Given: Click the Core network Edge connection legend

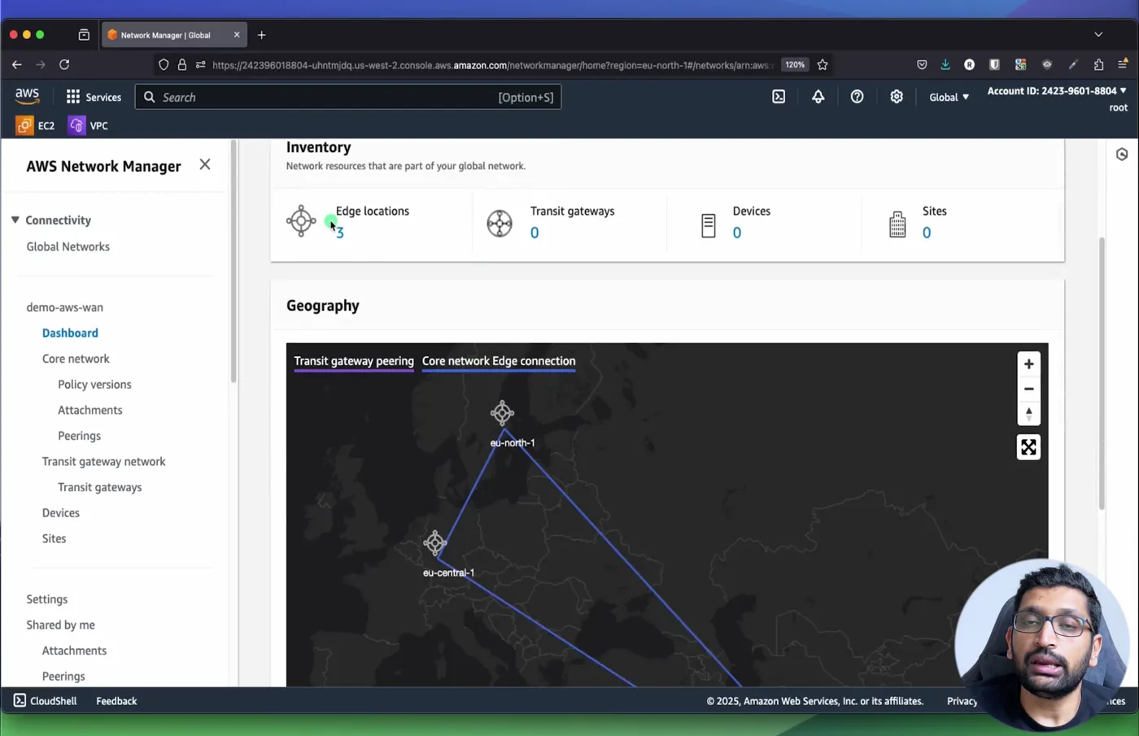Looking at the screenshot, I should tap(499, 361).
